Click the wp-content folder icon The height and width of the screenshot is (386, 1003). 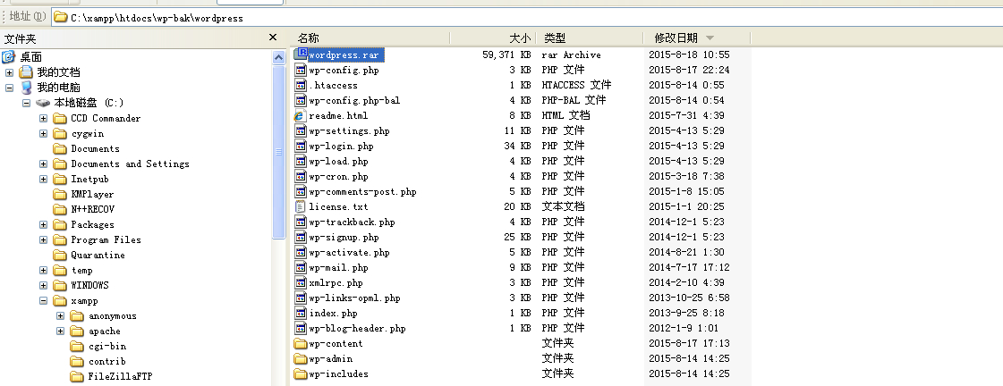point(302,344)
